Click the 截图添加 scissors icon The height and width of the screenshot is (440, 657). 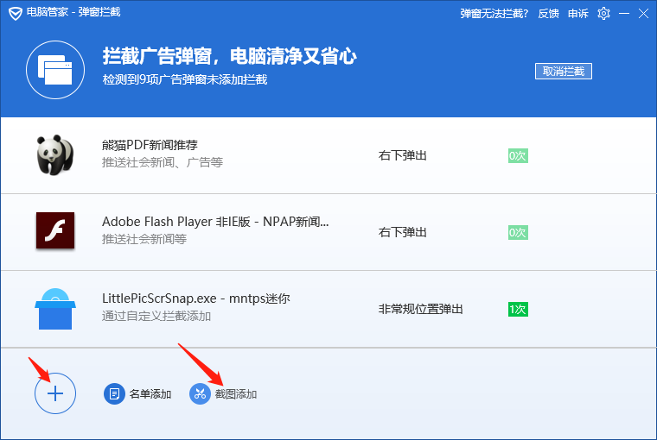[x=200, y=394]
